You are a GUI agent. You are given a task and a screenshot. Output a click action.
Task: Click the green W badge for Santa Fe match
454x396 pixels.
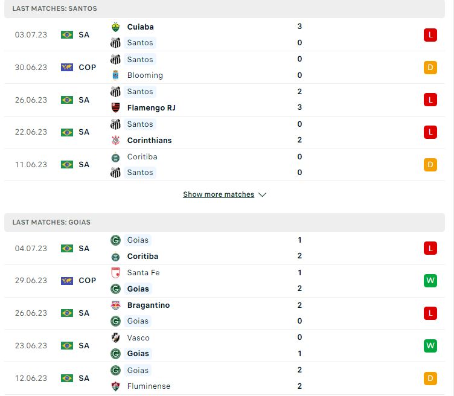(430, 281)
